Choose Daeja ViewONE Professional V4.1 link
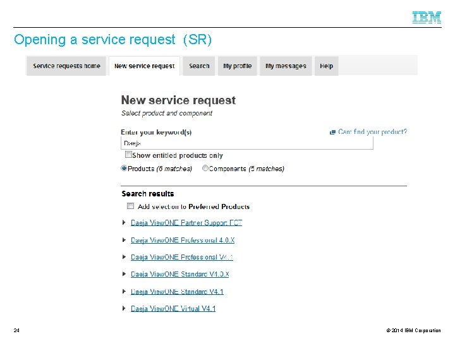 182,257
